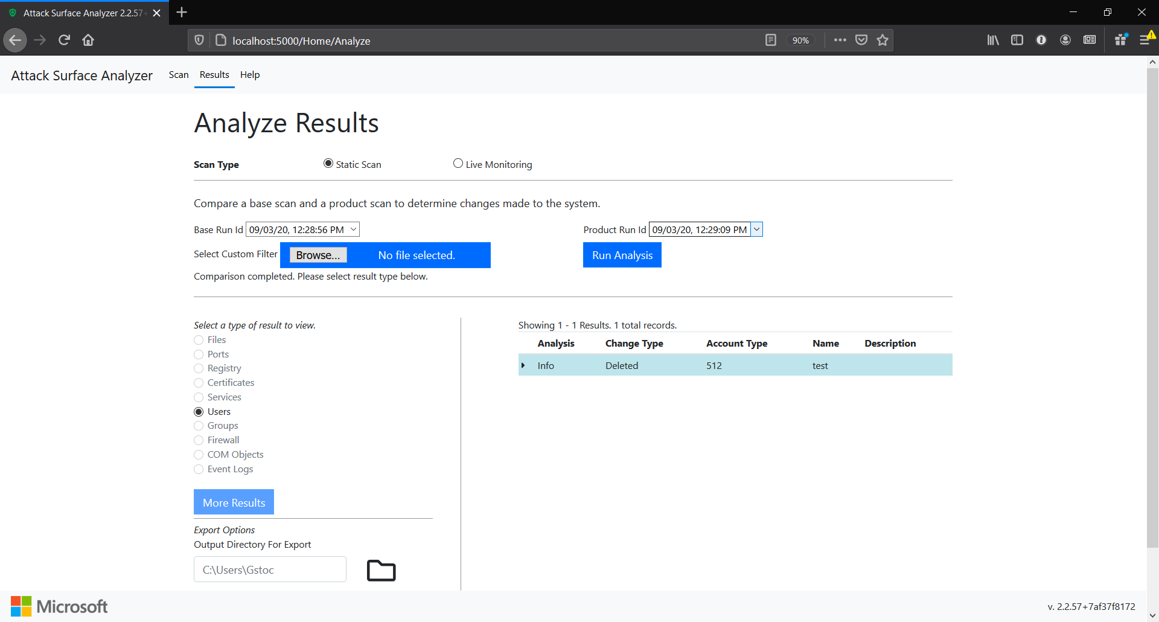Screen dimensions: 1159x622
Task: Click the output directory text field
Action: (270, 569)
